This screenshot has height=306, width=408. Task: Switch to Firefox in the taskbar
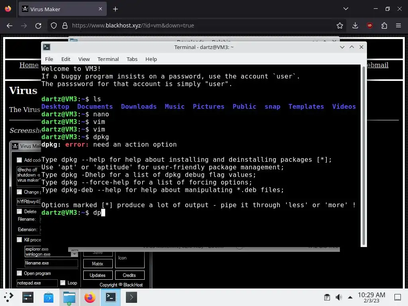click(x=90, y=297)
